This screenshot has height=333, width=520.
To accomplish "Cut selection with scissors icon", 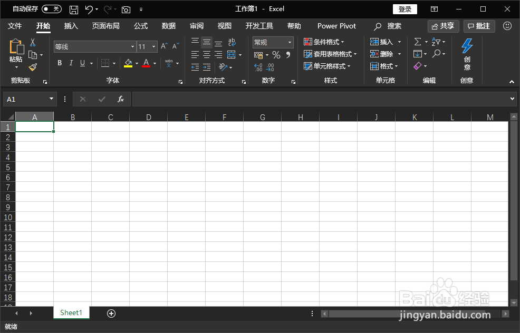I will (x=33, y=42).
